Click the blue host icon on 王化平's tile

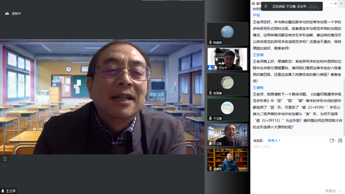(210, 68)
